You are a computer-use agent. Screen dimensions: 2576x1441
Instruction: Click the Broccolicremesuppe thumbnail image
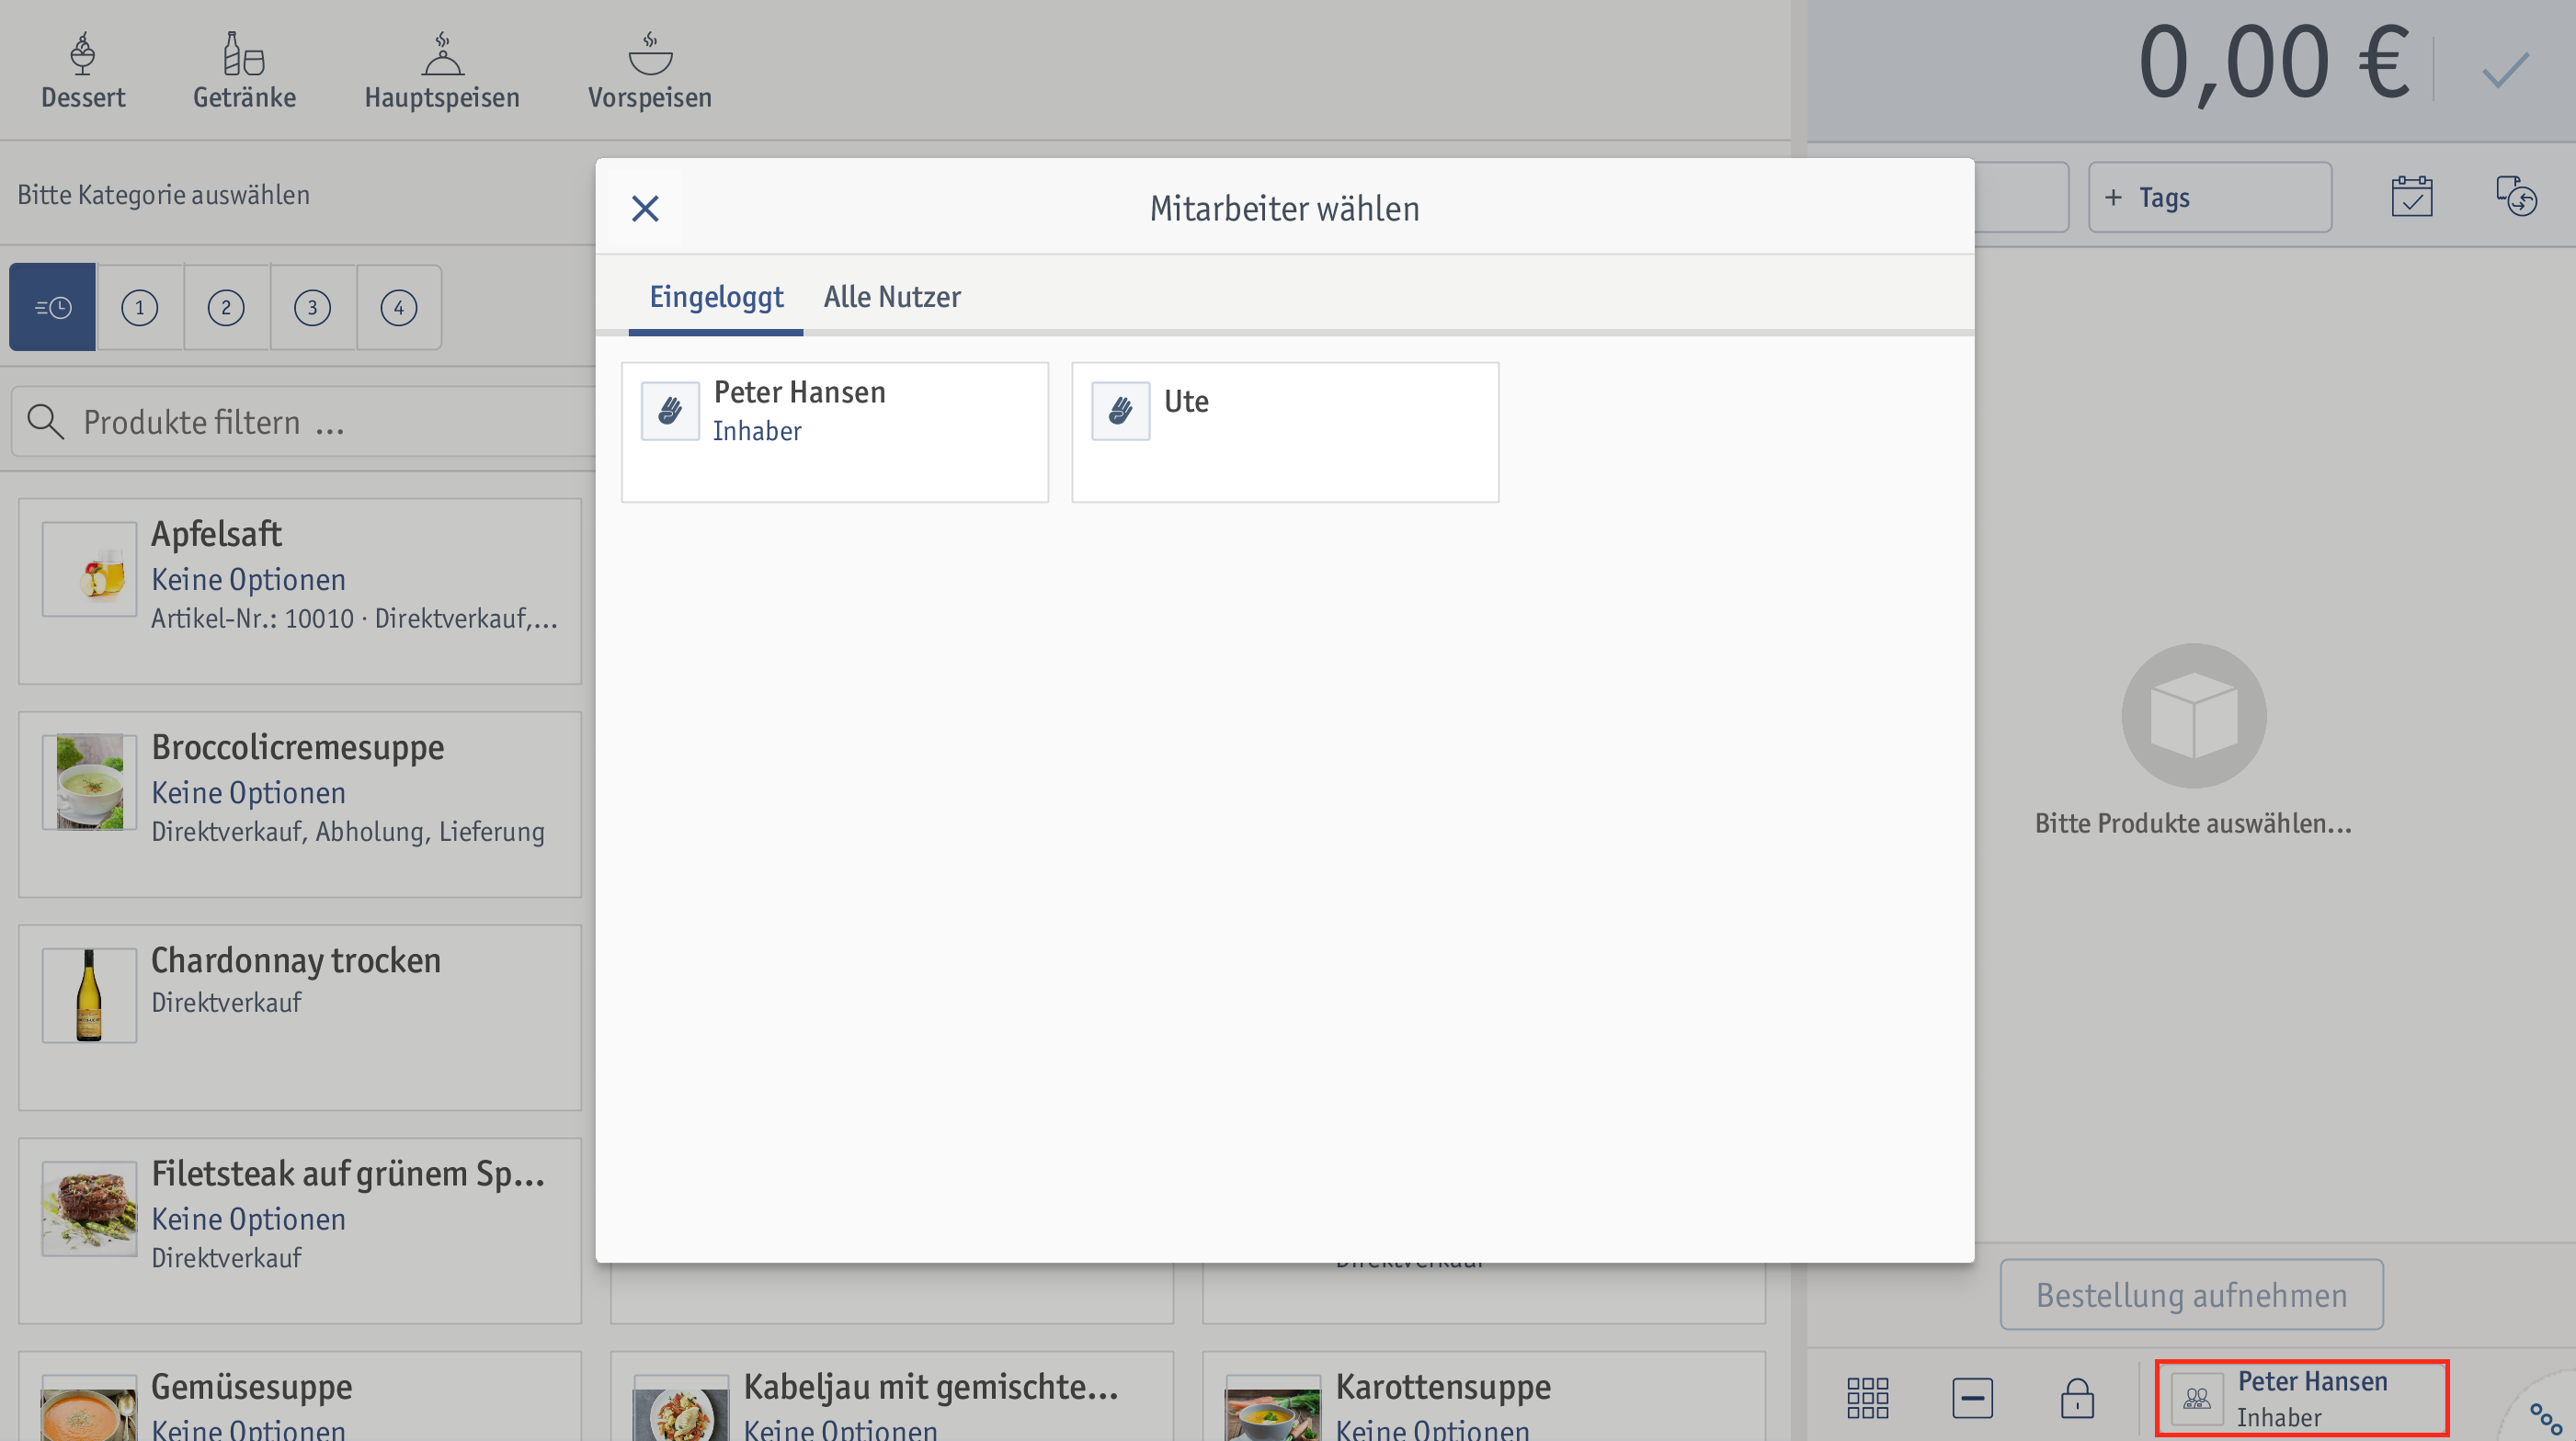(x=89, y=781)
